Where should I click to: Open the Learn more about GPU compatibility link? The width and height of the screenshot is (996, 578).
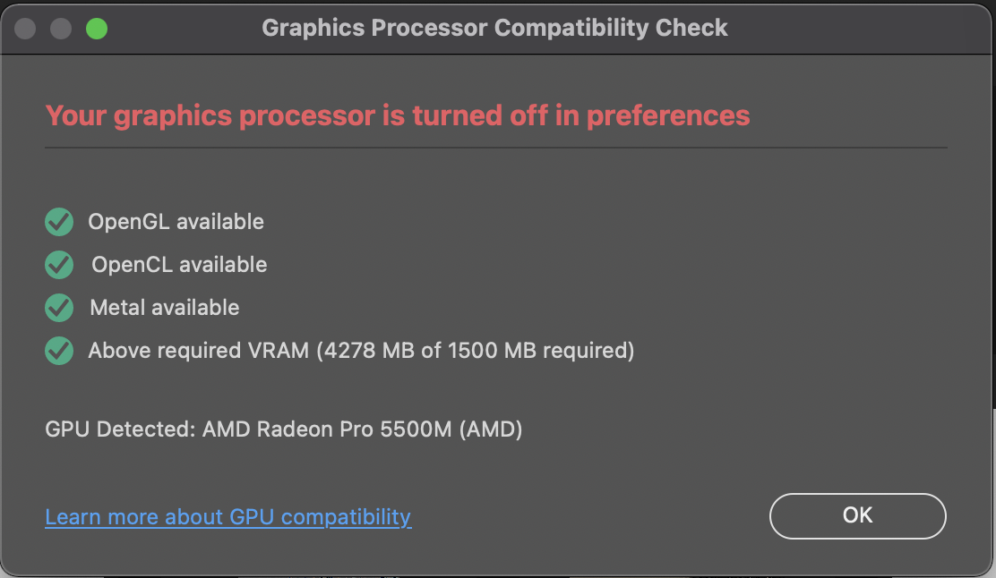point(228,517)
